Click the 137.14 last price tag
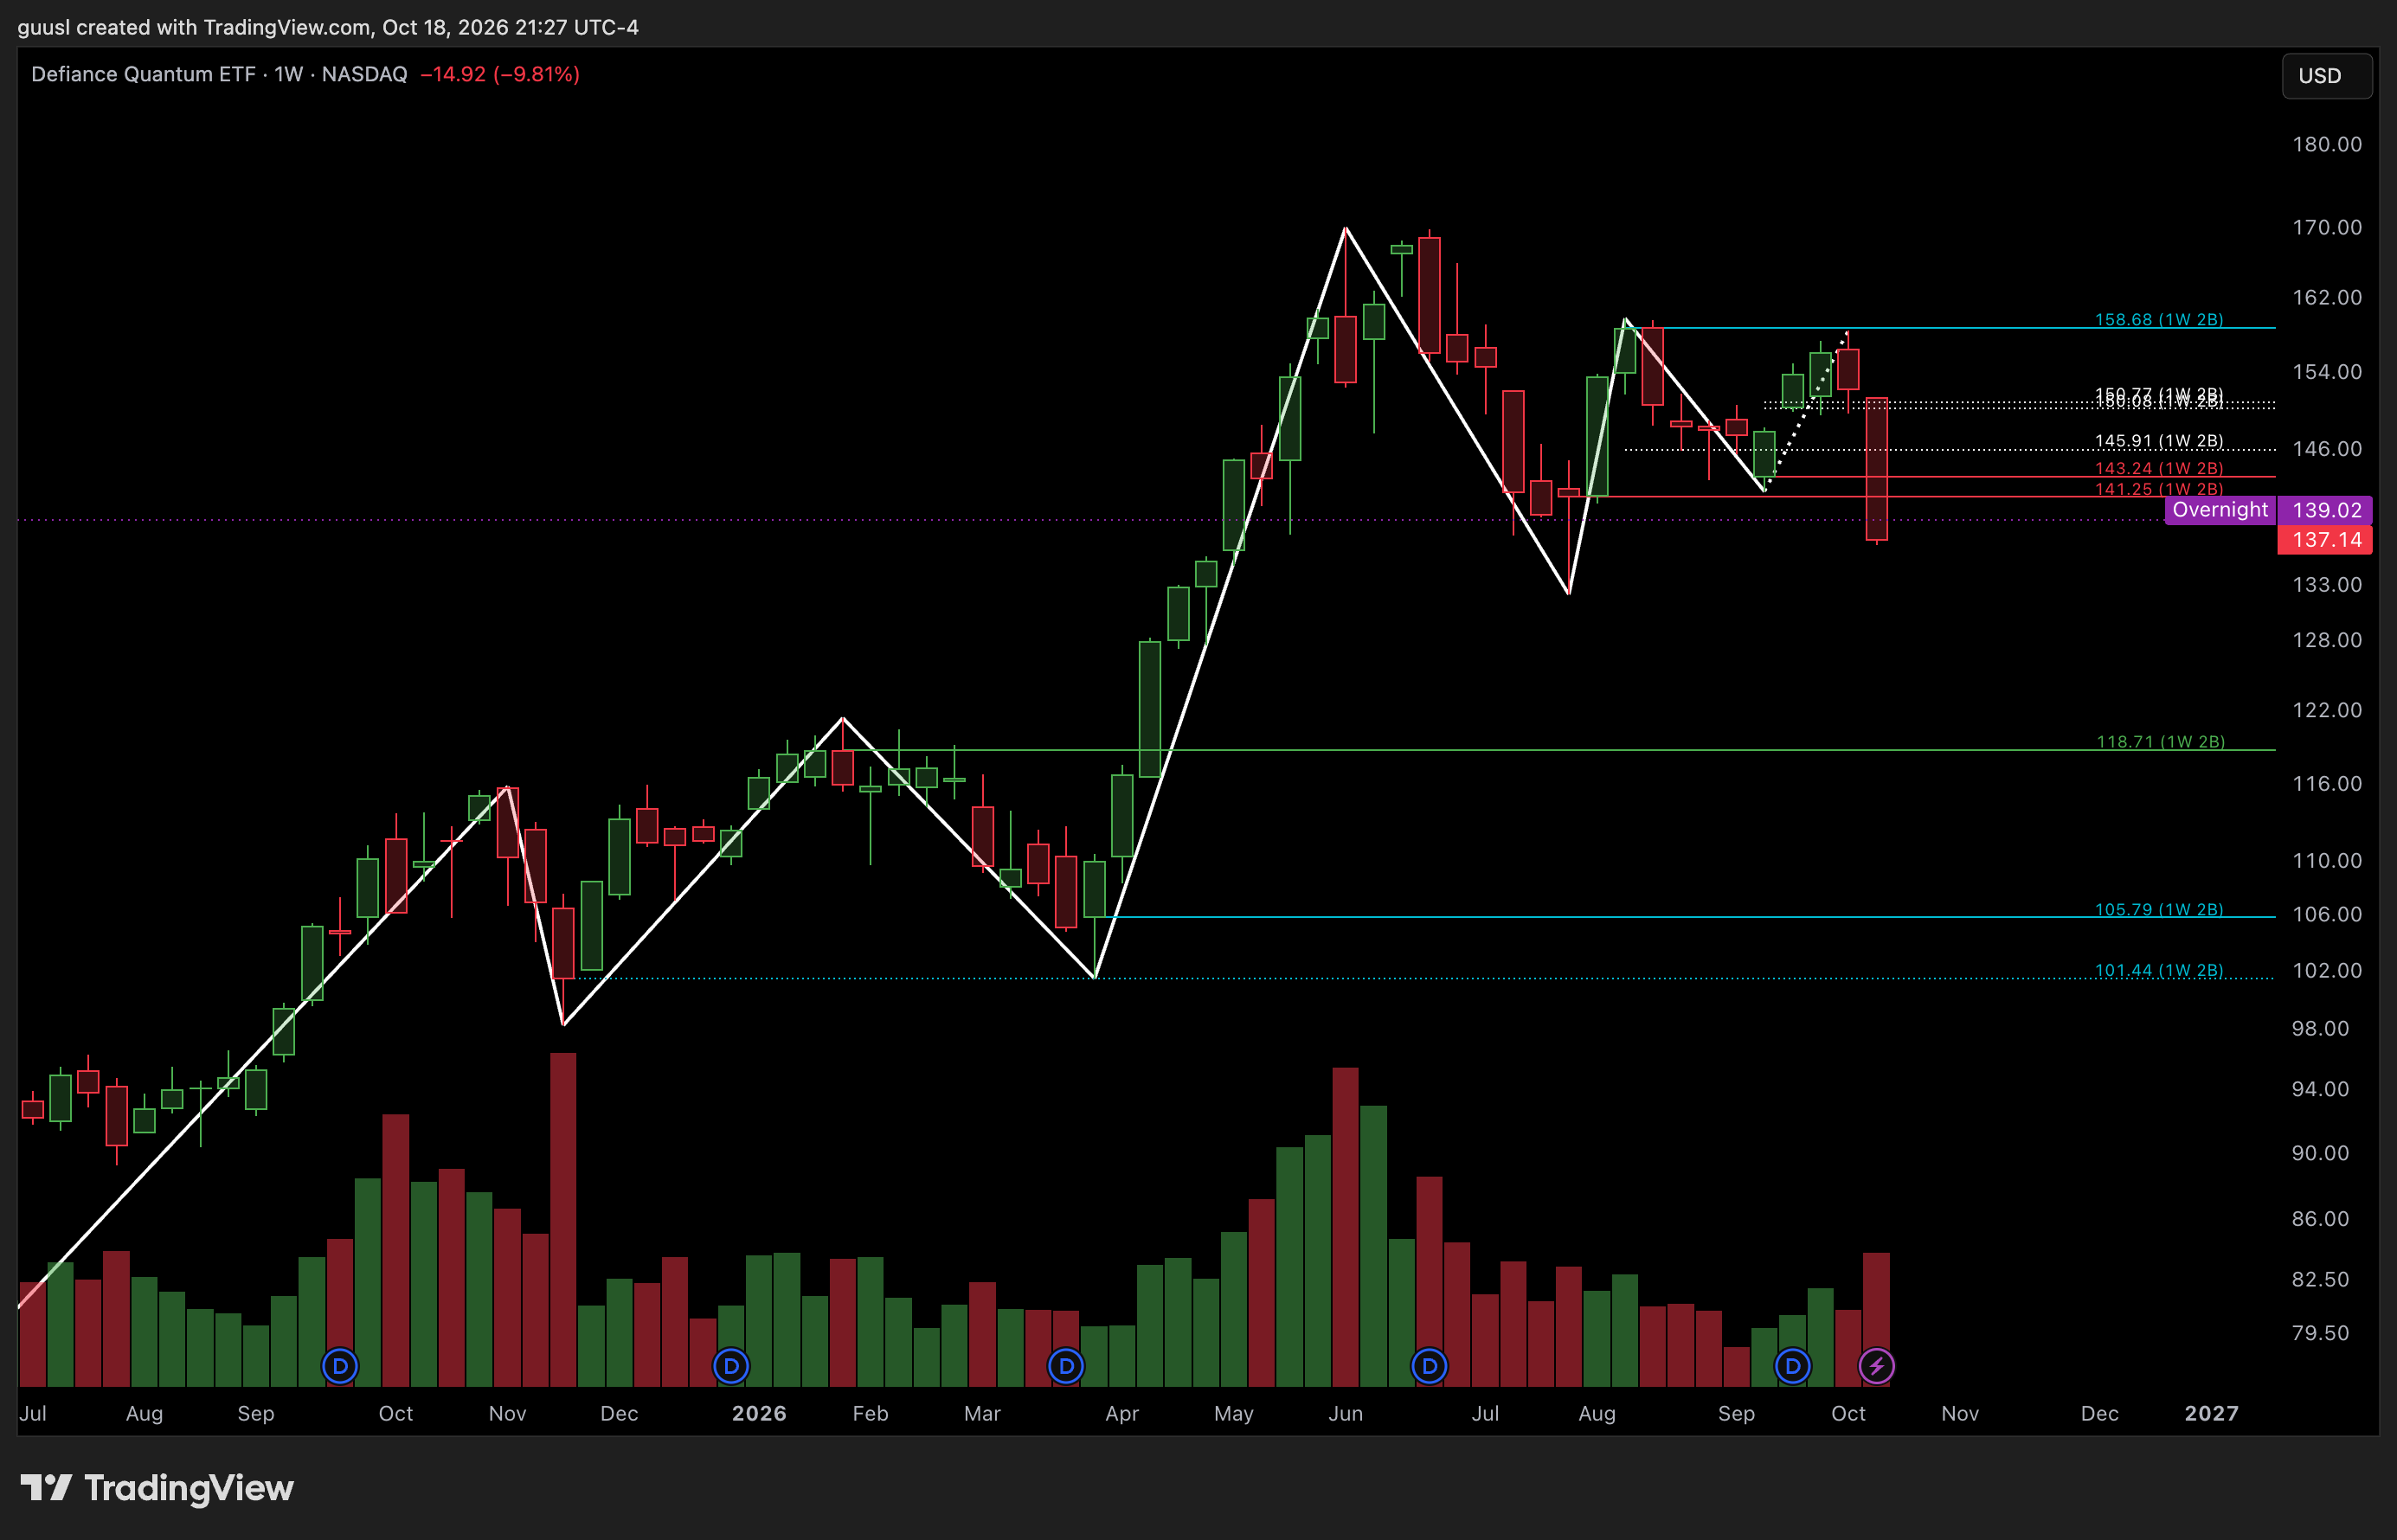The image size is (2397, 1540). (x=2326, y=540)
